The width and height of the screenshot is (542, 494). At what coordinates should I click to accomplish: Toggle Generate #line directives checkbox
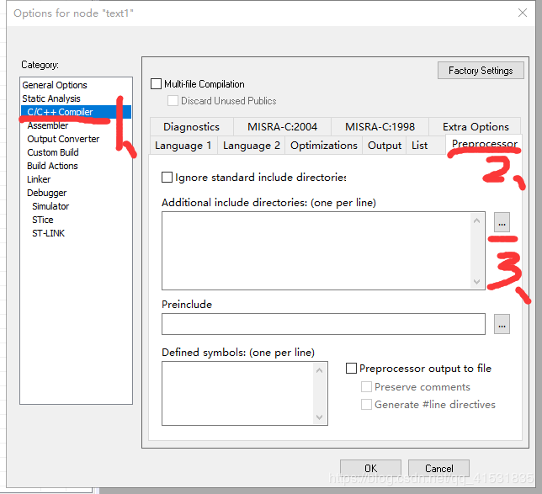[x=366, y=404]
